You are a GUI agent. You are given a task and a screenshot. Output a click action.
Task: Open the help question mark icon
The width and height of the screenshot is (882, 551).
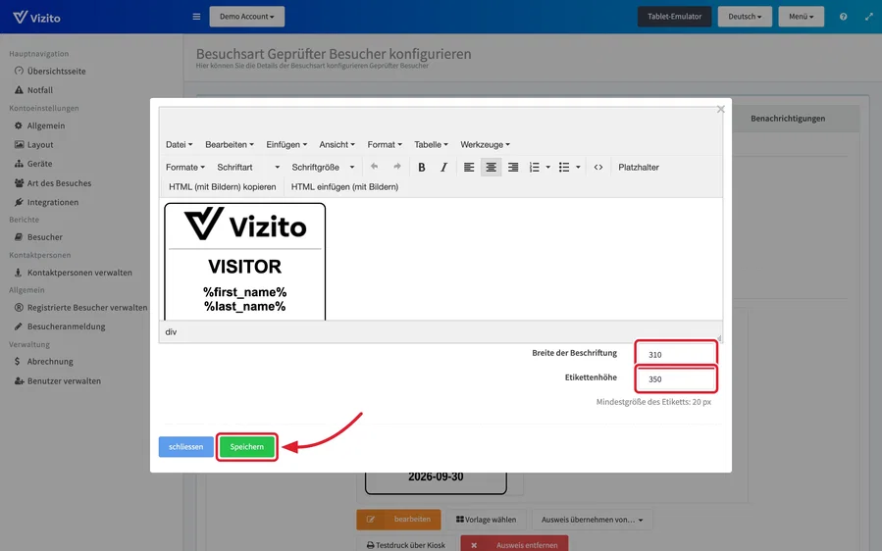[843, 17]
